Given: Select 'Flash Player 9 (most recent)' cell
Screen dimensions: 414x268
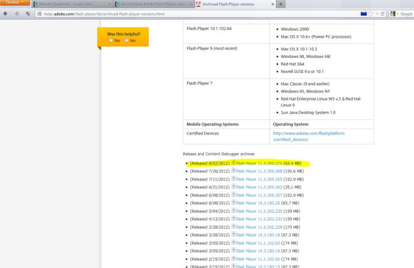Looking at the screenshot, I should [x=226, y=61].
